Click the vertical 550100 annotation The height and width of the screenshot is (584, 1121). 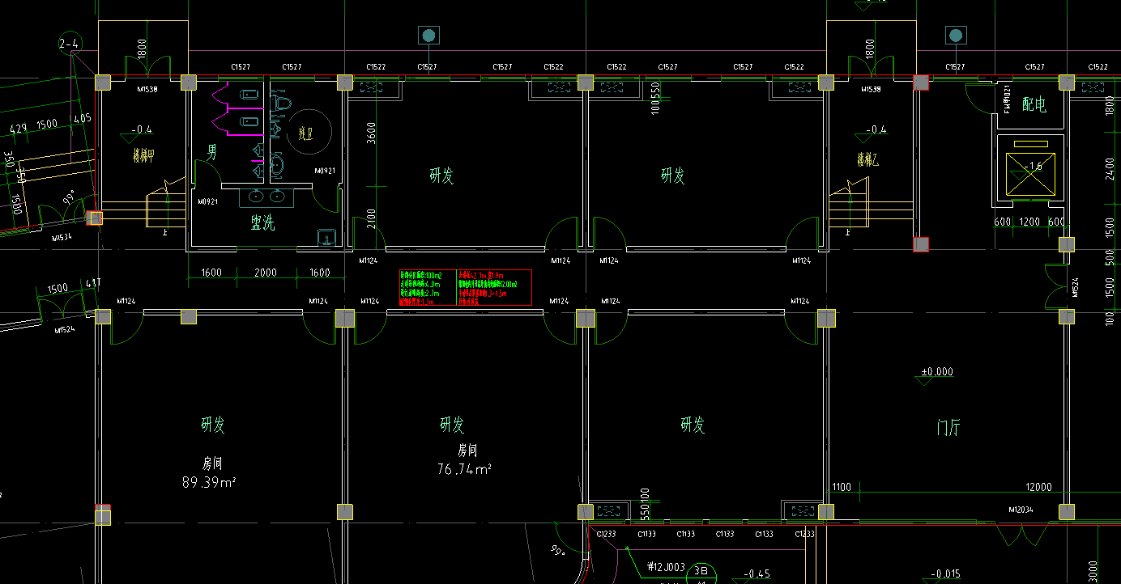644,503
